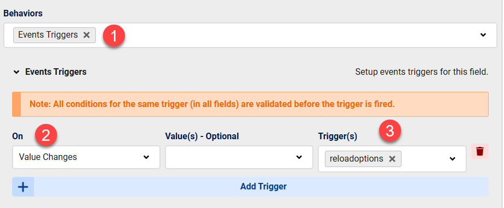
Task: Collapse the Events Triggers section chevron
Action: click(16, 72)
